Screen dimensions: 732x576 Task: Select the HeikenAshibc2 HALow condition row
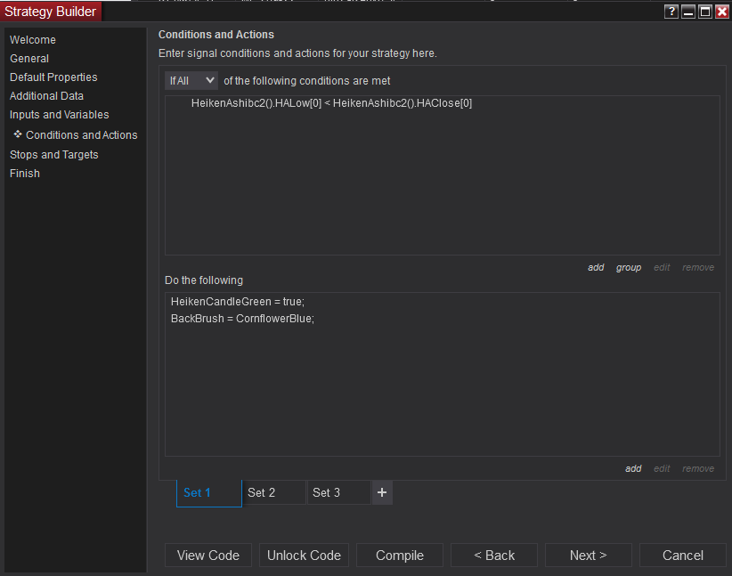coord(331,103)
